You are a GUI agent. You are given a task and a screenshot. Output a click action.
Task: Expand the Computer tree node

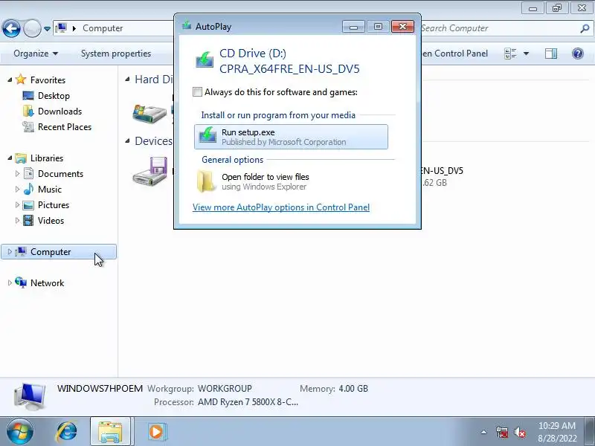[10, 252]
